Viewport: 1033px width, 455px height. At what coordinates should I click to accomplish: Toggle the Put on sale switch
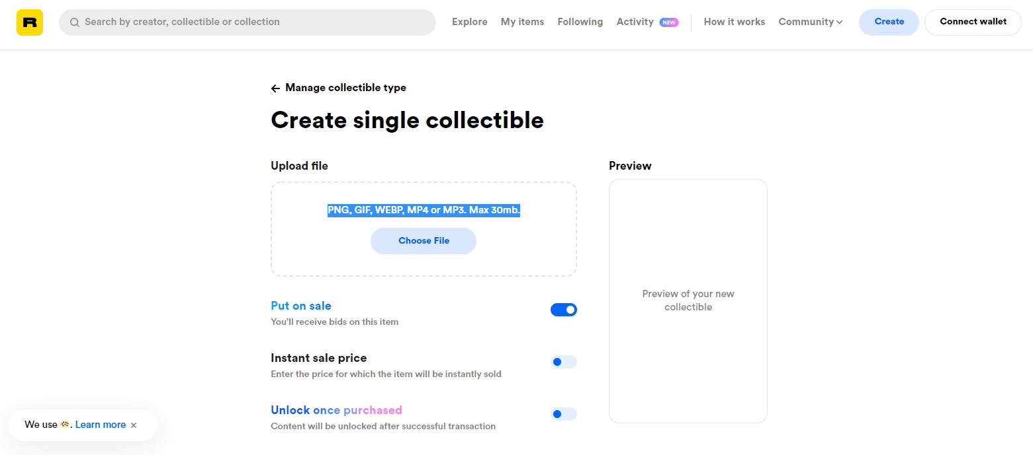pos(564,310)
